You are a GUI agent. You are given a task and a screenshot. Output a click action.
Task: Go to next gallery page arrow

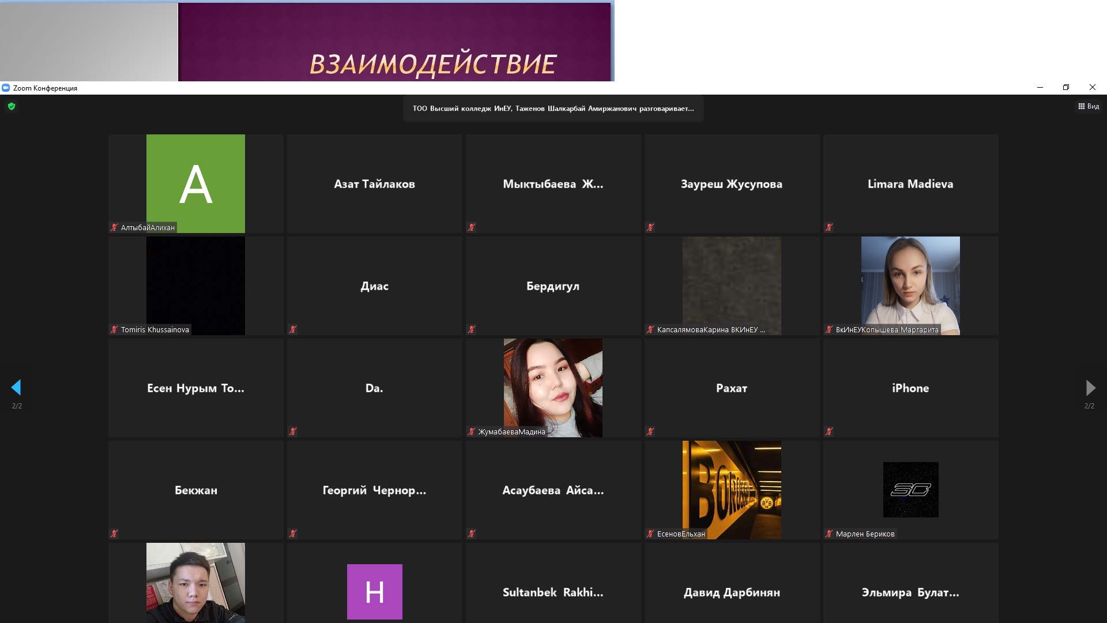pos(1090,388)
